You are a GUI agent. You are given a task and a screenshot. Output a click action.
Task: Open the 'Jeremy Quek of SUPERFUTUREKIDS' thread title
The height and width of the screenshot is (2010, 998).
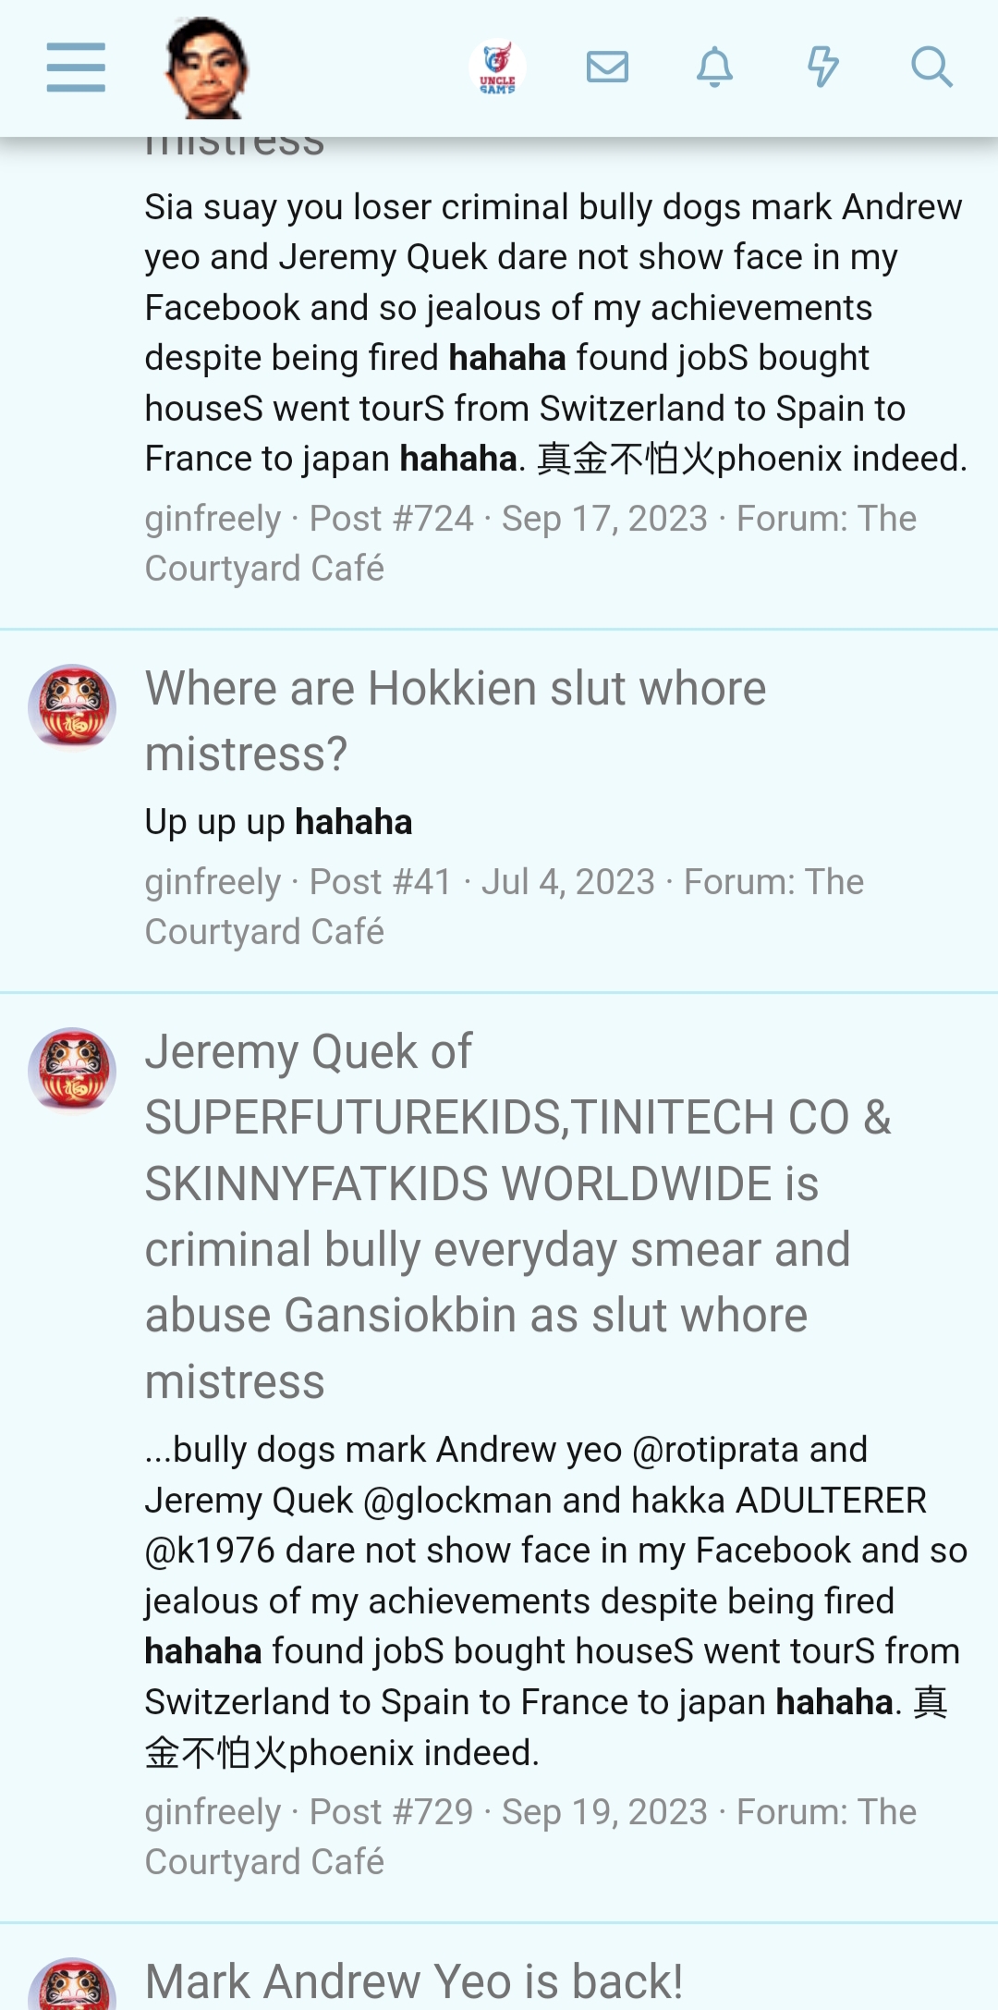[x=518, y=1217]
